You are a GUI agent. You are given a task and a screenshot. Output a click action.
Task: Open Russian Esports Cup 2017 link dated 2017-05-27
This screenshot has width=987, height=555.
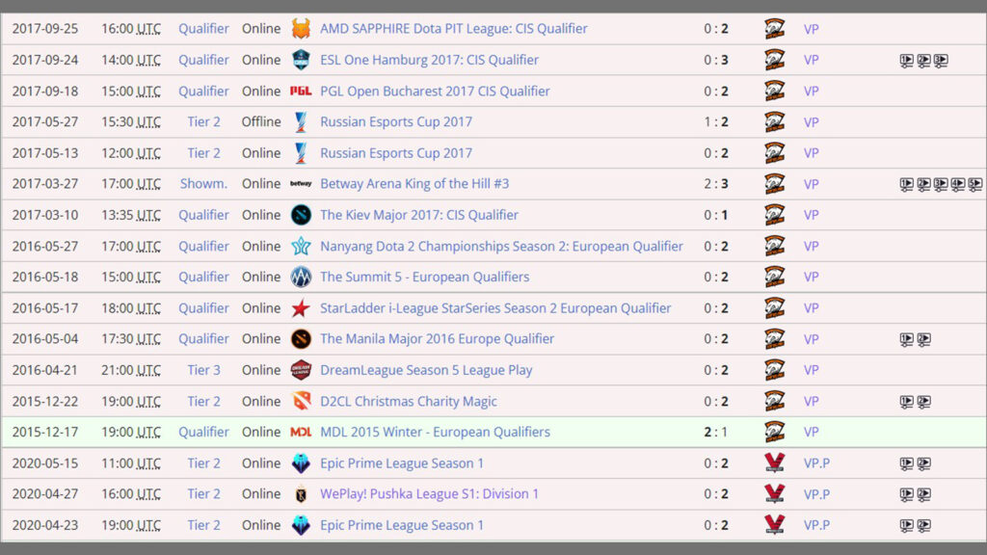396,122
